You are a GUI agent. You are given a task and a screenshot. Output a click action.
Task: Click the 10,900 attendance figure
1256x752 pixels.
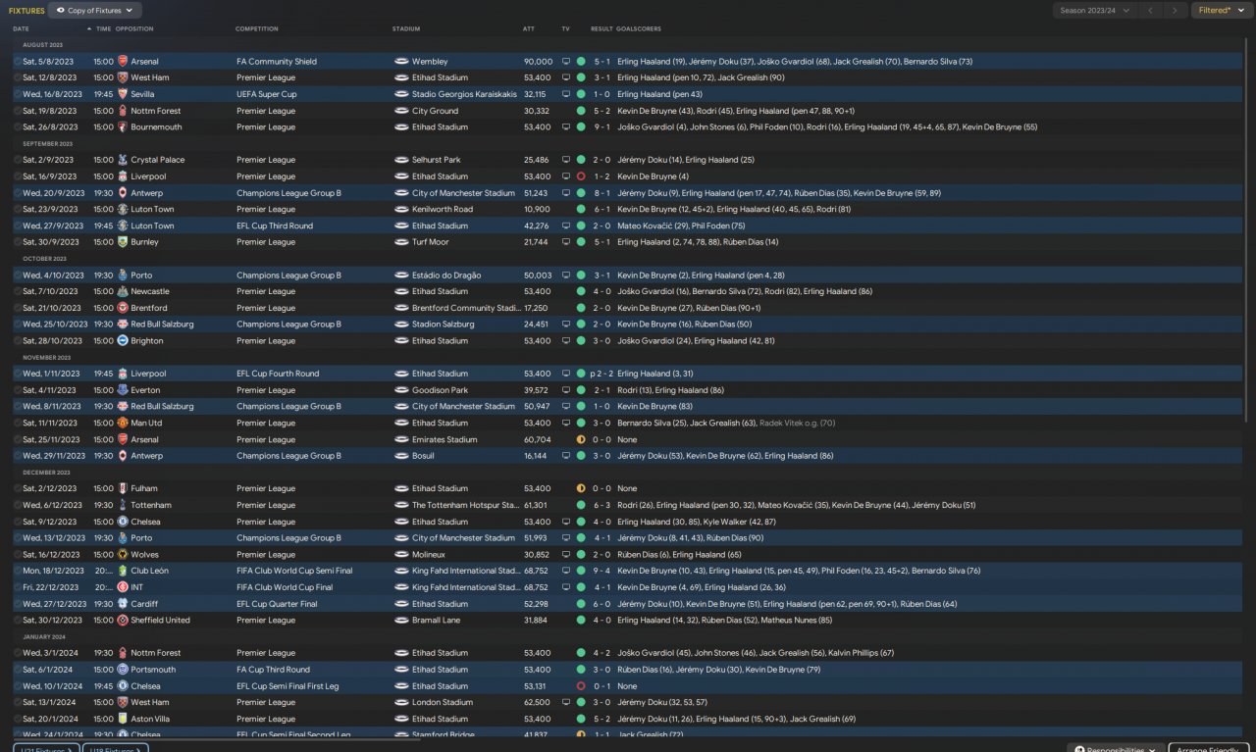point(538,209)
